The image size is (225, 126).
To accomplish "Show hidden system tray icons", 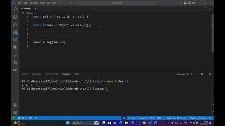I will point(168,123).
